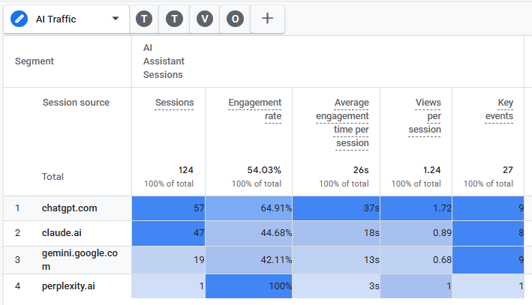
Task: Click the 64.91% engagement rate cell
Action: pyautogui.click(x=248, y=208)
